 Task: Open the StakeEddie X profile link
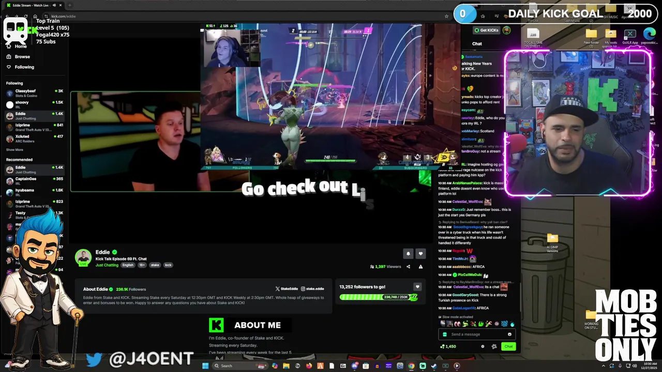[x=287, y=289]
